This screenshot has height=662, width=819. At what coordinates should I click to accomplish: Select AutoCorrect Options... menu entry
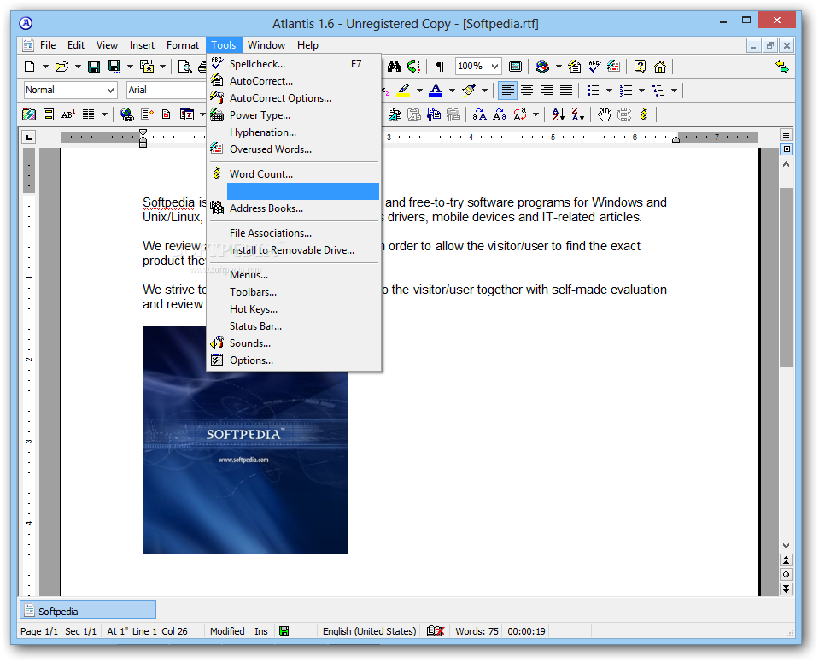pos(294,97)
